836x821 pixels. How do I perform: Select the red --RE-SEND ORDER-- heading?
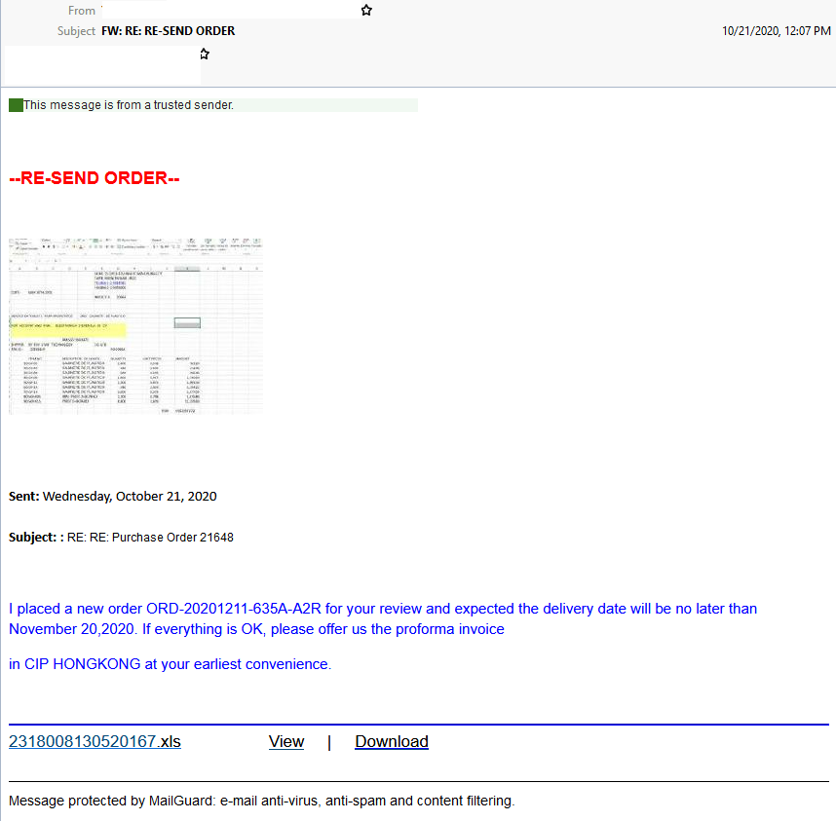95,177
